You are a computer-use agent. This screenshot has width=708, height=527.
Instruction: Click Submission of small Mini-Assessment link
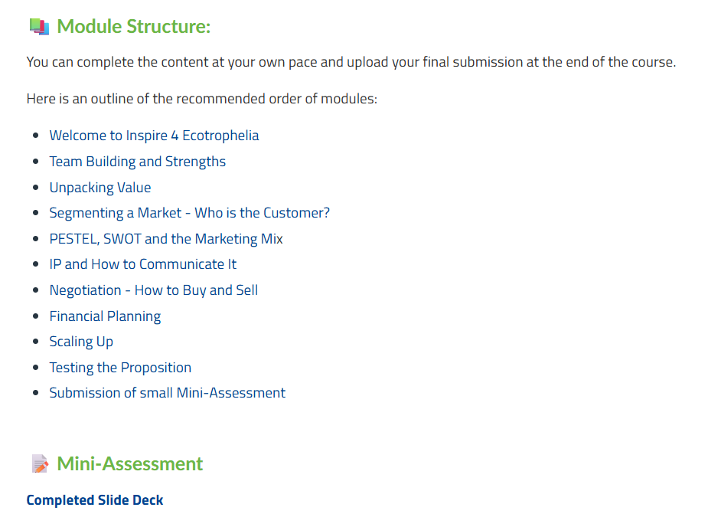167,393
